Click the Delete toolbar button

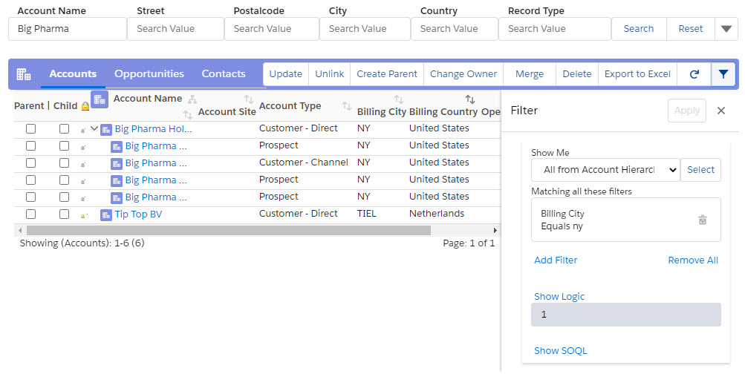577,74
